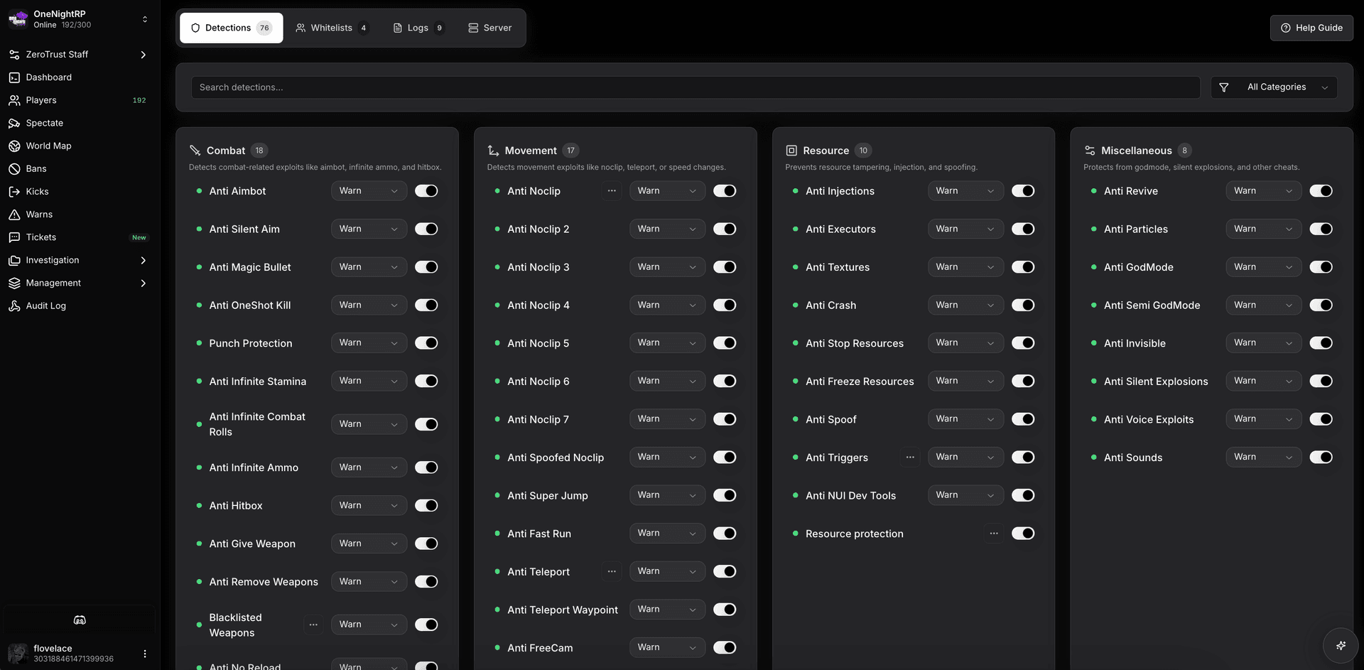Image resolution: width=1364 pixels, height=670 pixels.
Task: Toggle the Anti Super Jump switch
Action: (x=725, y=495)
